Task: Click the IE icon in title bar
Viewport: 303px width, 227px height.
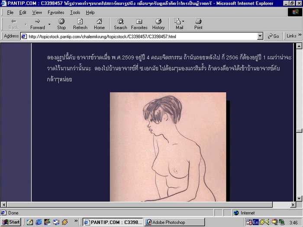Action: 3,3
